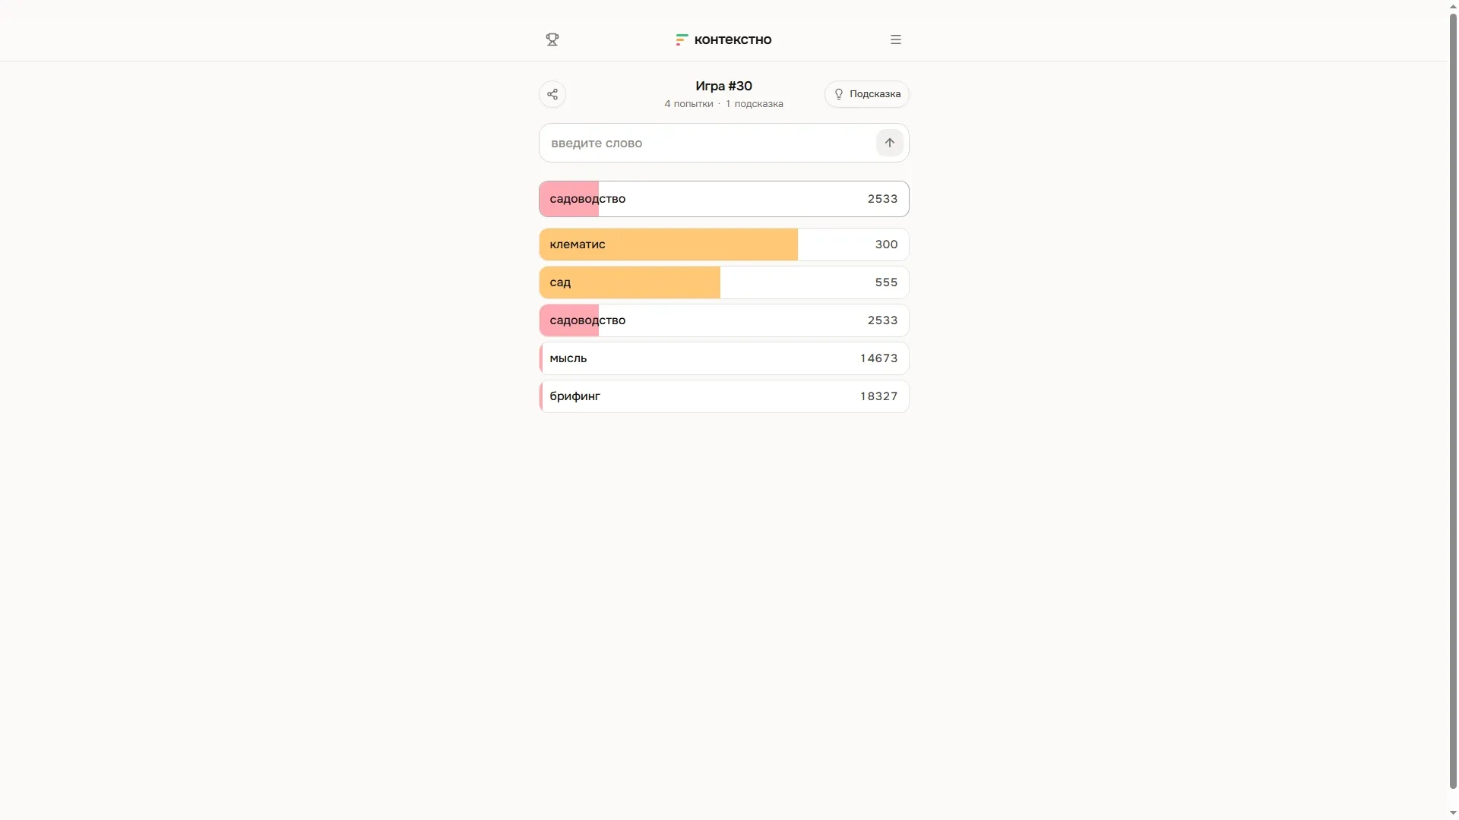Select the top садоводство result row
The height and width of the screenshot is (820, 1459).
tap(724, 199)
